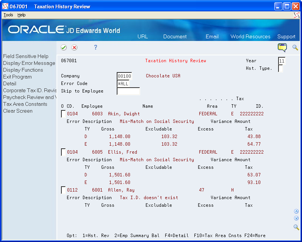
Task: Open Paycheck Review option in sidebar
Action: pyautogui.click(x=30, y=97)
